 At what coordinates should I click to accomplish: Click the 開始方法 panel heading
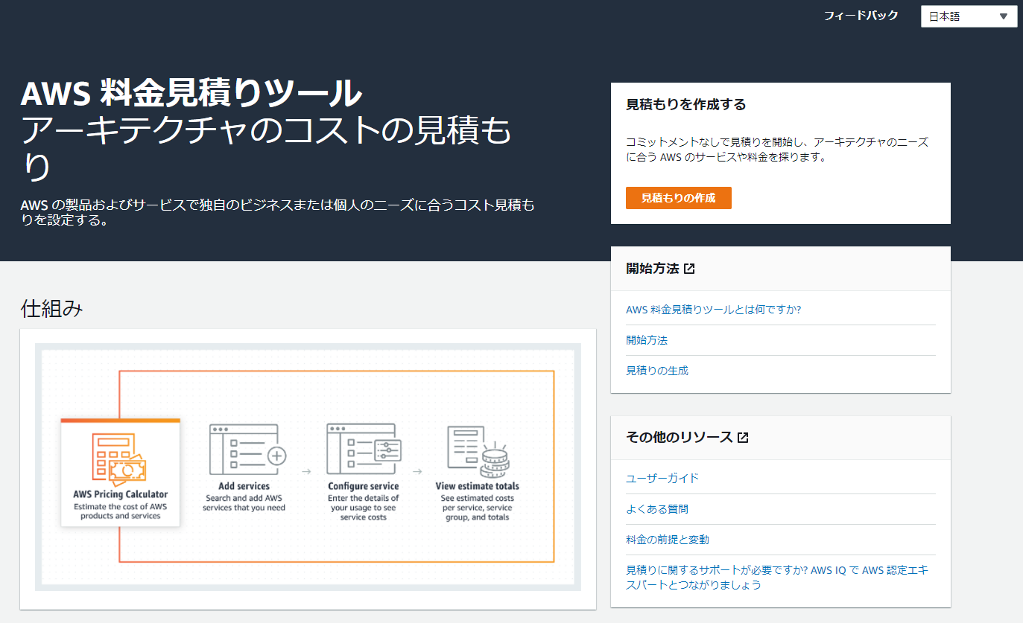pos(653,269)
